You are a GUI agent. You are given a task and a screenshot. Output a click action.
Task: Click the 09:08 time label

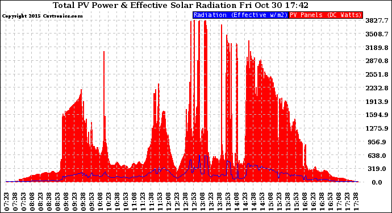coord(66,201)
